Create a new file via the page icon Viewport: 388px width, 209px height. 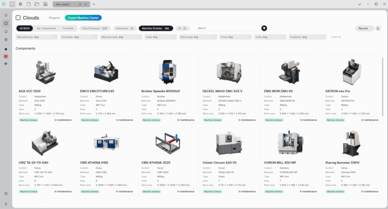point(29,4)
